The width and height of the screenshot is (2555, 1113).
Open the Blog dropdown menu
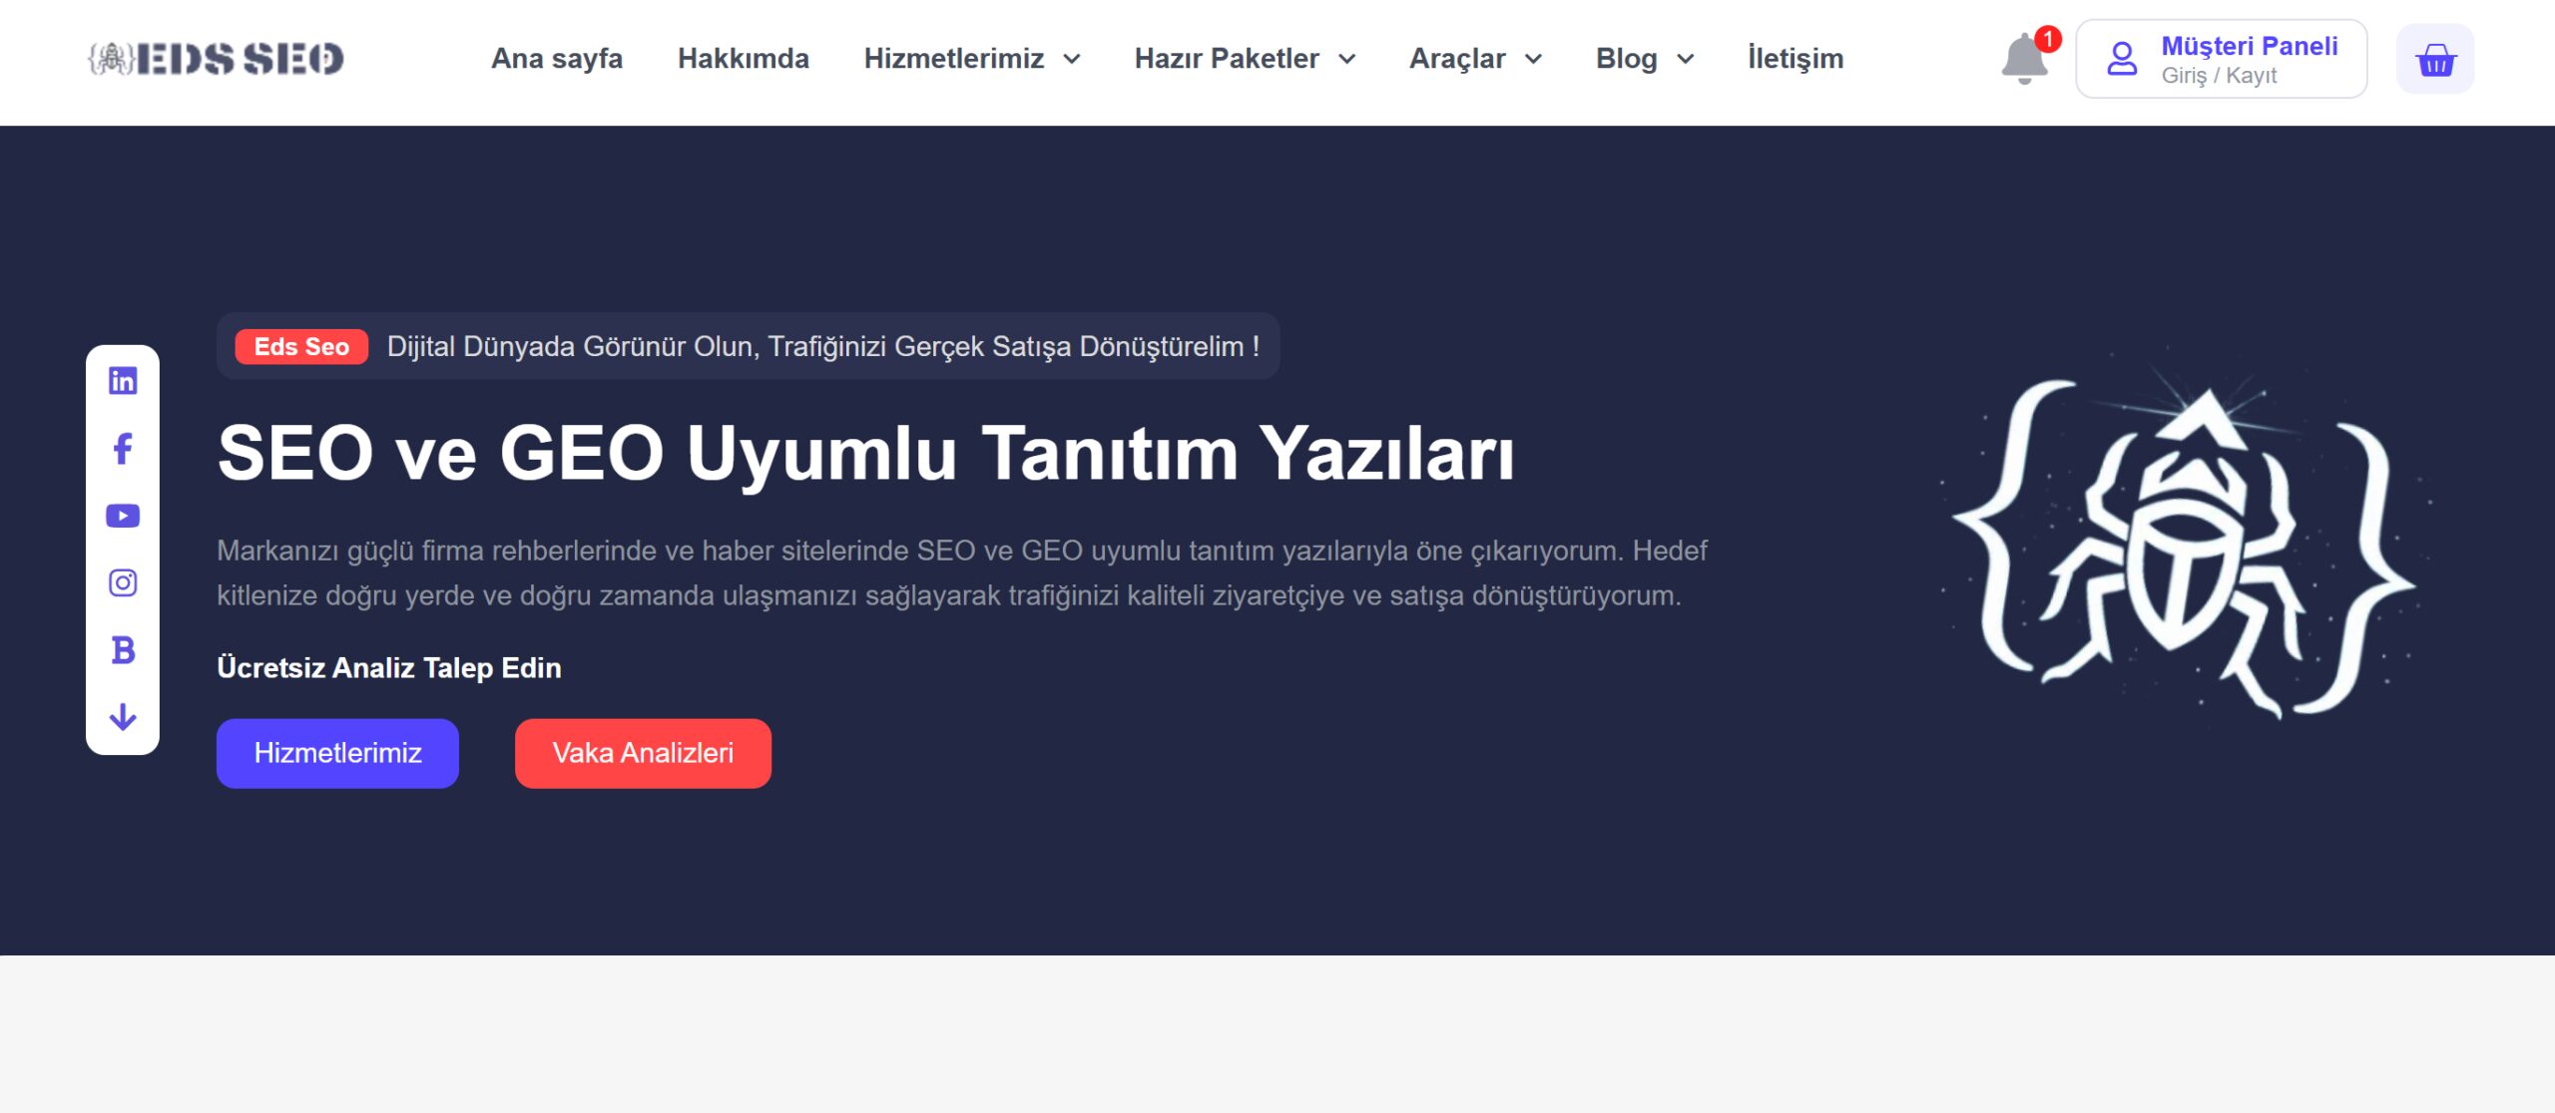click(x=1645, y=59)
